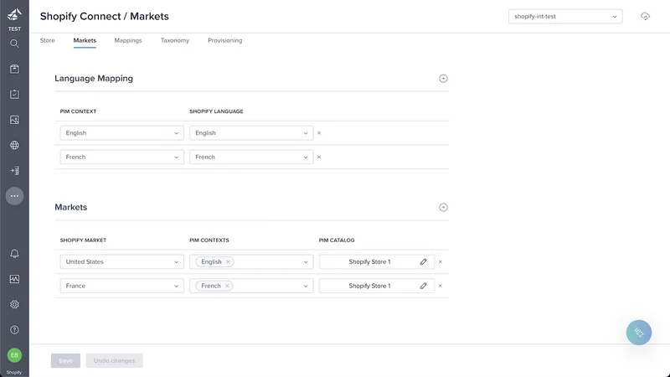Edit PIM catalog for France row
Image resolution: width=670 pixels, height=377 pixels.
pyautogui.click(x=423, y=286)
